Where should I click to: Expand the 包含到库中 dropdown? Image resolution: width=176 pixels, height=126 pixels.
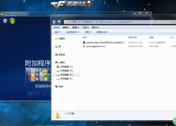73,32
